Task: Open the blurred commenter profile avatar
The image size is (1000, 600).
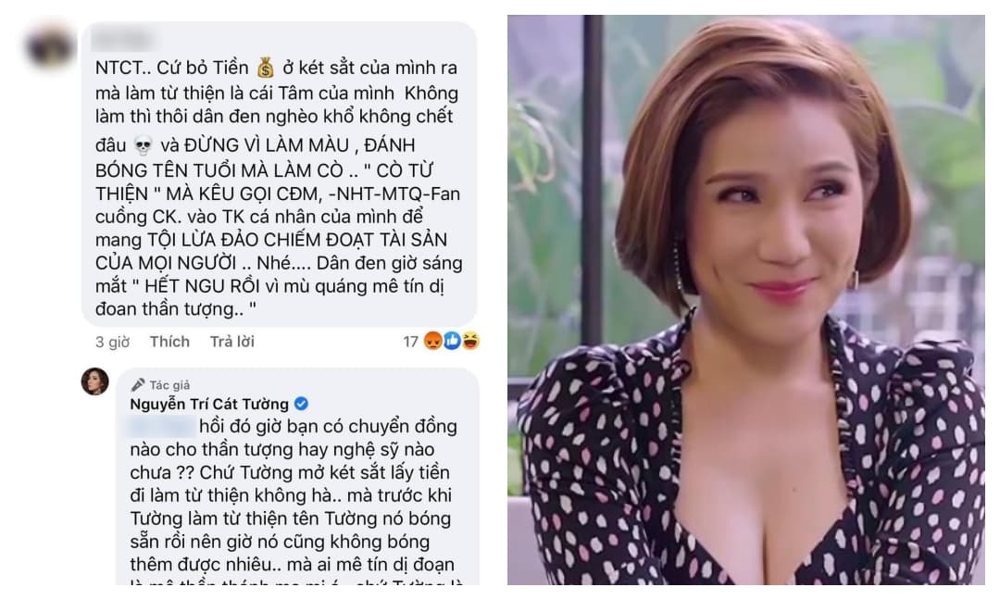Action: 50,46
